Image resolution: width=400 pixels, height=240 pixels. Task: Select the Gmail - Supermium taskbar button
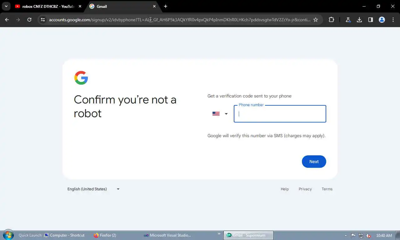point(248,235)
